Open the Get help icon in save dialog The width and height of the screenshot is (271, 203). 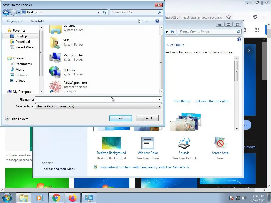157,21
